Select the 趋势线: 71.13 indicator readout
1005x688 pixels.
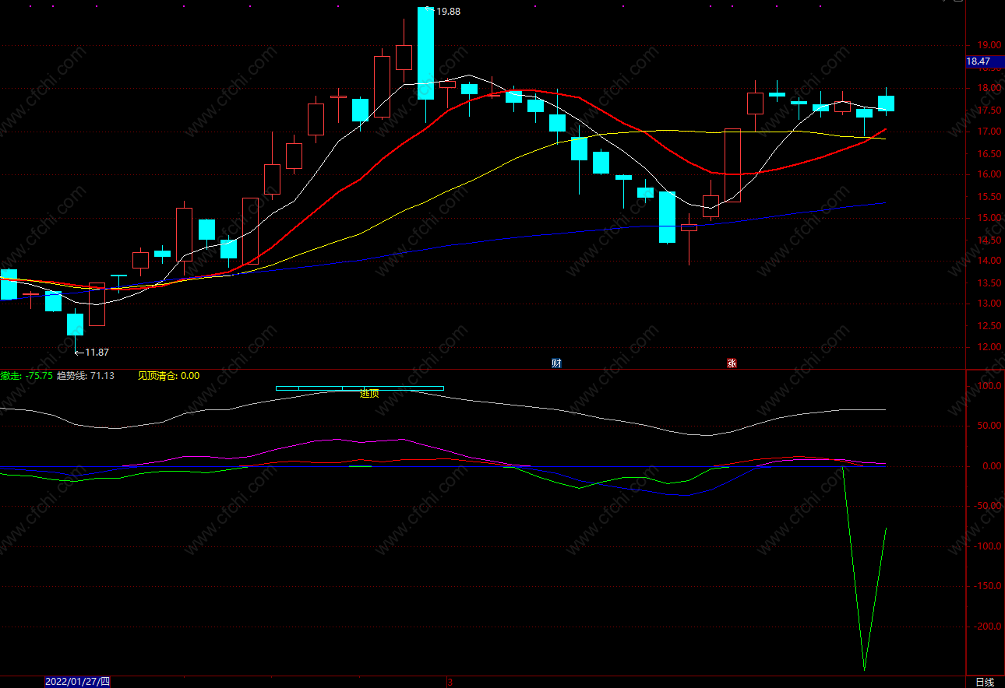86,376
